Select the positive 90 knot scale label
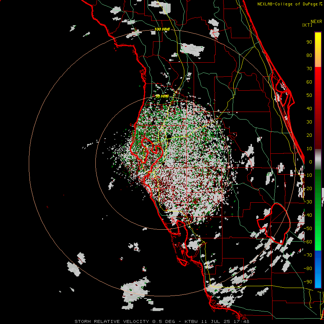Viewport: 324px width, 324px height. pyautogui.click(x=309, y=42)
